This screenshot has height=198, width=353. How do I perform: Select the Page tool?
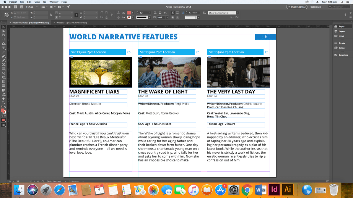click(x=3, y=35)
